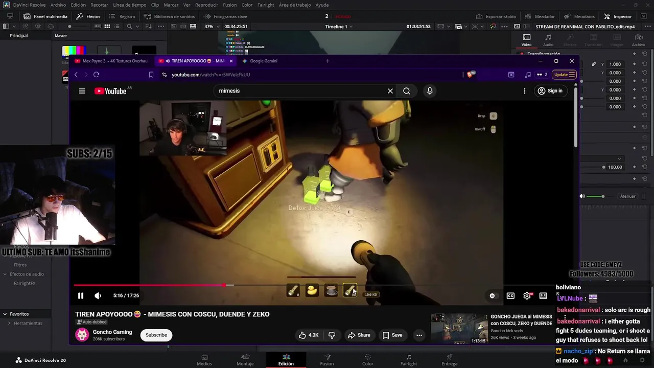Open the Área de trabajo menu
Image resolution: width=654 pixels, height=368 pixels.
295,5
